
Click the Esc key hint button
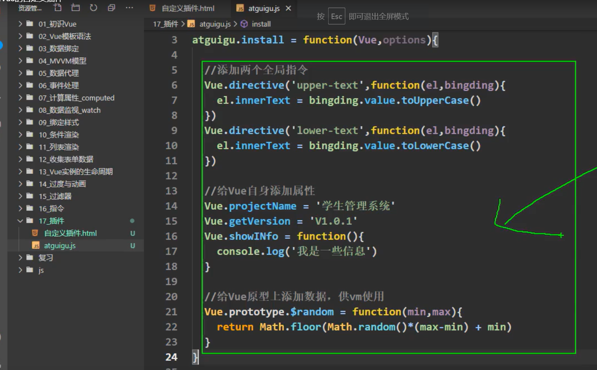point(337,16)
